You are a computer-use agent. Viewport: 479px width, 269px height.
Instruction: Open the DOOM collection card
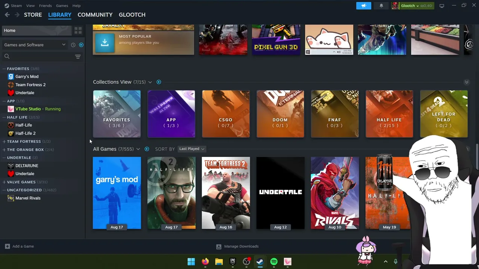tap(280, 114)
